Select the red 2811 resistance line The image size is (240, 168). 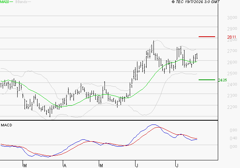pyautogui.click(x=207, y=37)
